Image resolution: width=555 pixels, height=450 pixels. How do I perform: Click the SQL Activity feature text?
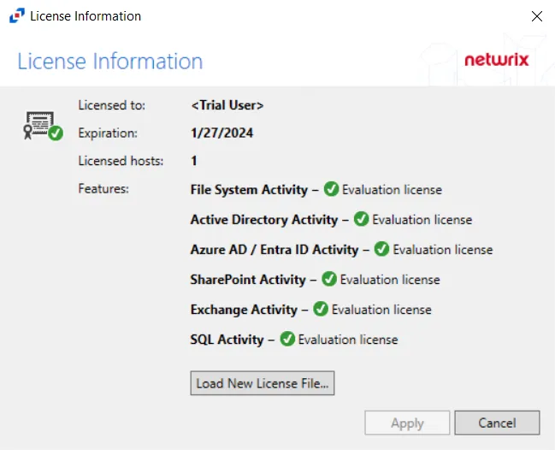point(227,340)
